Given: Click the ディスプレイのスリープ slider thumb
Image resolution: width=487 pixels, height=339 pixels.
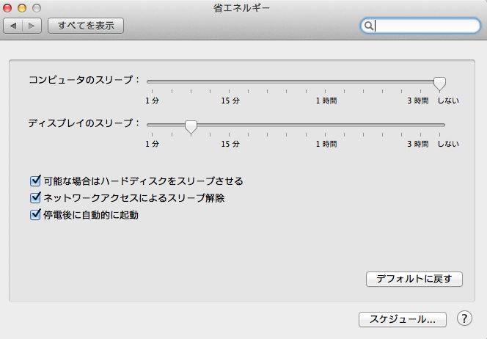Looking at the screenshot, I should [x=191, y=127].
